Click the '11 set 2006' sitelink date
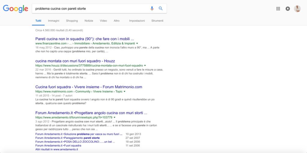The height and width of the screenshot is (153, 307). pyautogui.click(x=133, y=146)
